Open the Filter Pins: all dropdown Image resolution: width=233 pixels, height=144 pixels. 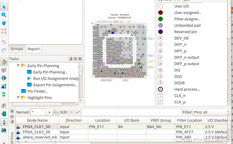point(212,112)
